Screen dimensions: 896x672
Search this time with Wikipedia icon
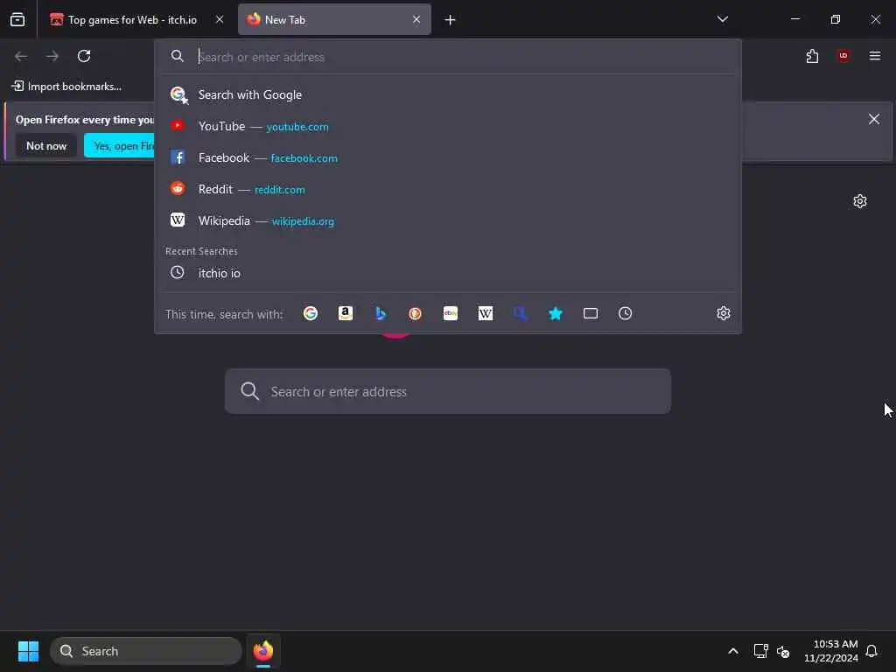pyautogui.click(x=485, y=313)
